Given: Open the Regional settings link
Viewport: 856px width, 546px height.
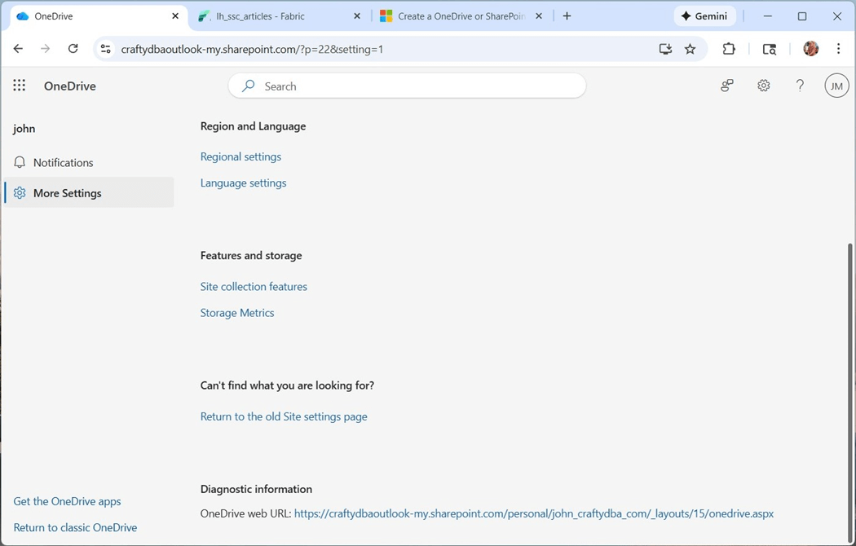Looking at the screenshot, I should (240, 156).
